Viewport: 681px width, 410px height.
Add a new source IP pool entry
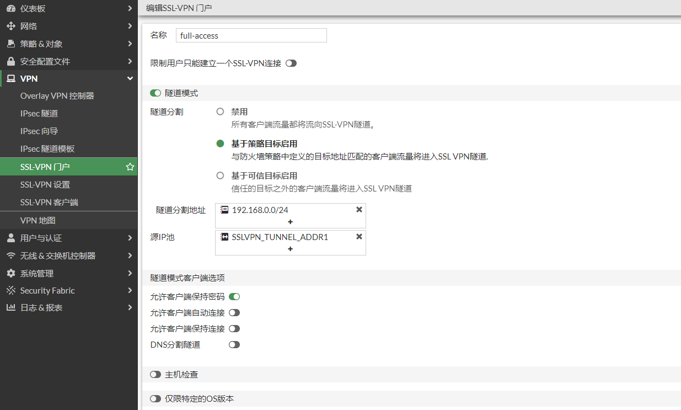pyautogui.click(x=290, y=249)
